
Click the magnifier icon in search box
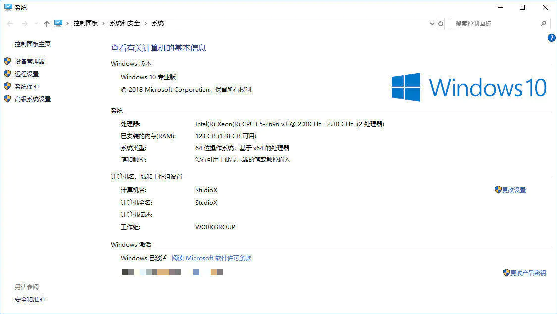pos(543,23)
